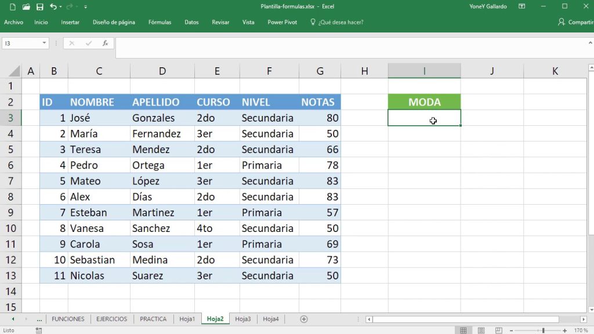Switch to the Fórmulas ribbon tab
594x334 pixels.
click(160, 22)
